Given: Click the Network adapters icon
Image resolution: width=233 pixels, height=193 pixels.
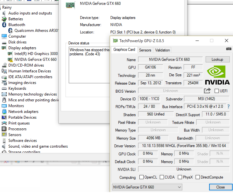Looking at the screenshot, I should pyautogui.click(x=4, y=112).
